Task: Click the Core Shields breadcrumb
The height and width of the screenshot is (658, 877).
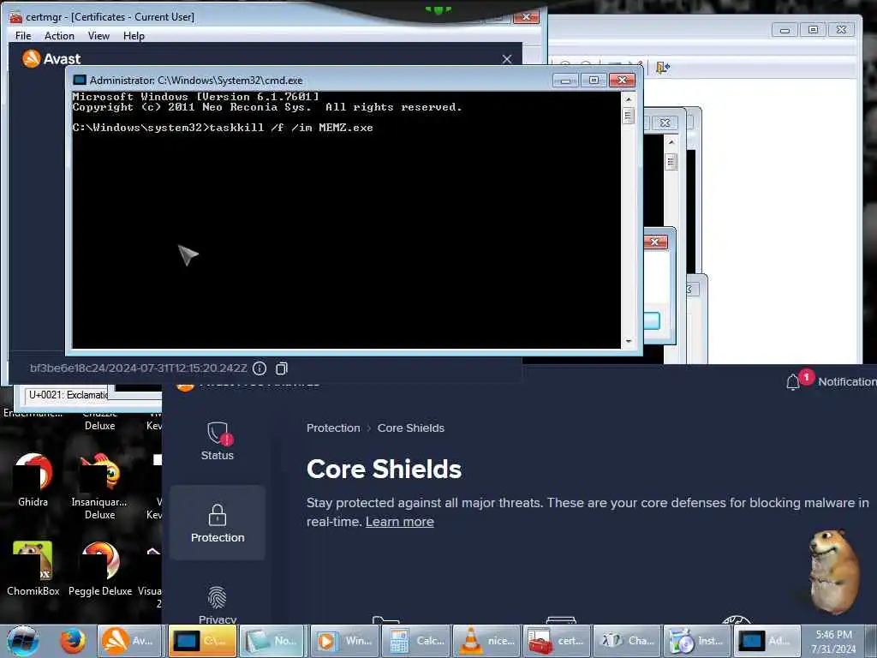Action: (411, 428)
